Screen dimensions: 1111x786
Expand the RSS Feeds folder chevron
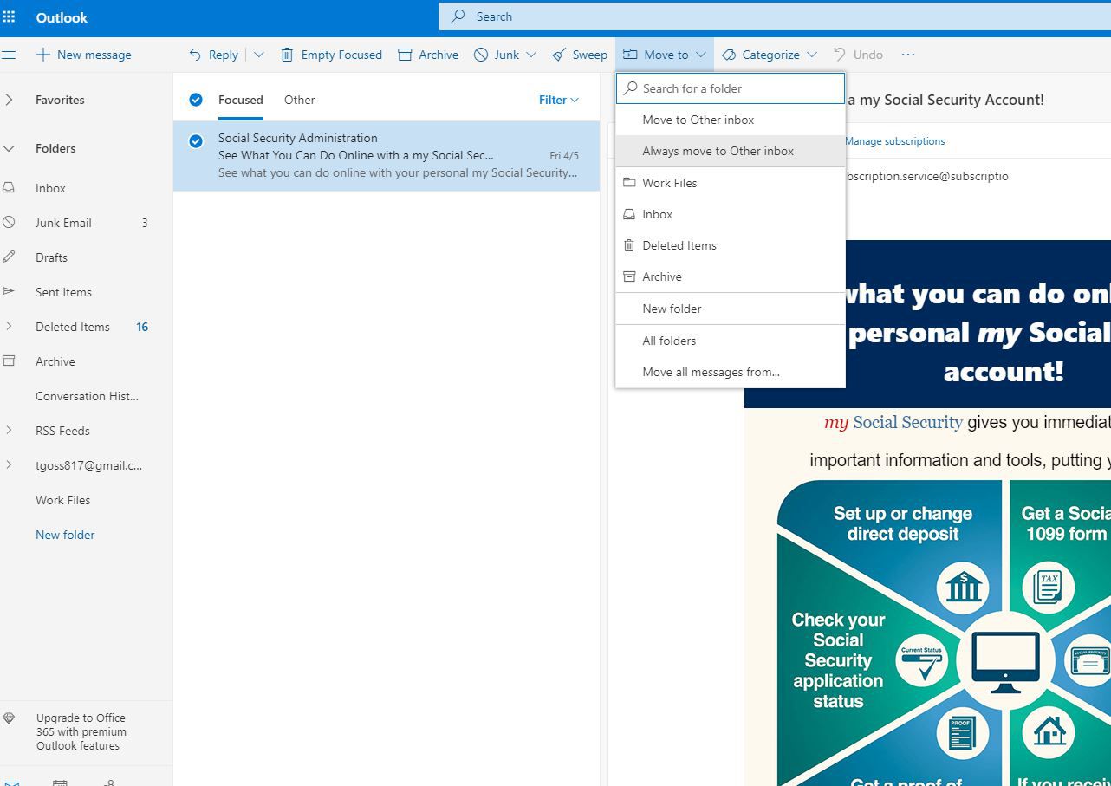pos(9,431)
